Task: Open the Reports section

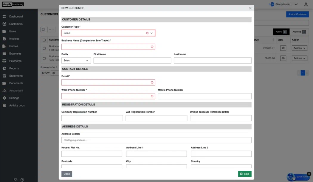Action: pyautogui.click(x=13, y=68)
